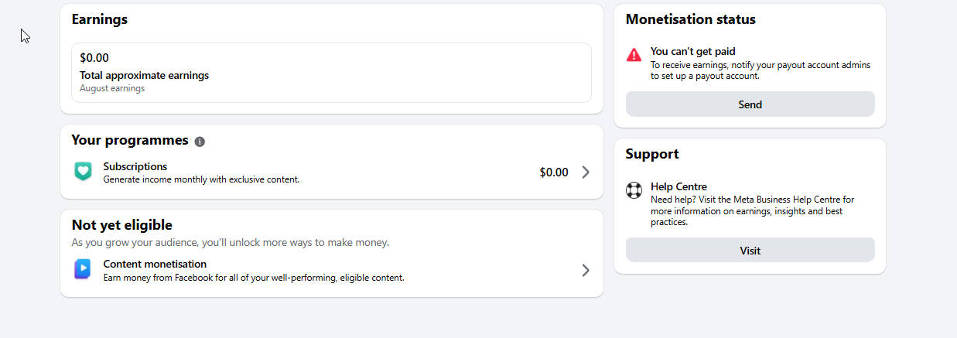Expand Content monetisation using its chevron
The width and height of the screenshot is (957, 338).
586,270
